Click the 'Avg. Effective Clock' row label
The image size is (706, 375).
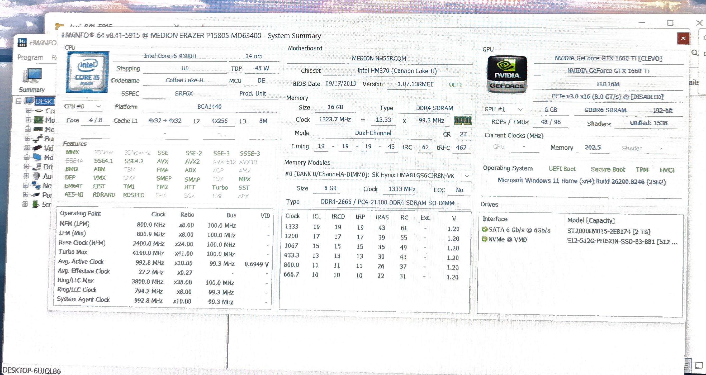click(x=84, y=271)
